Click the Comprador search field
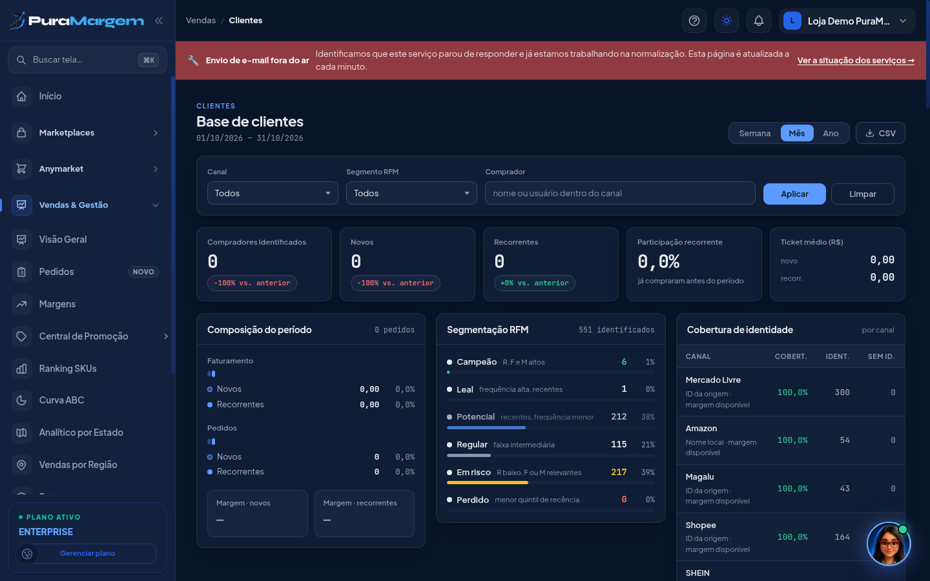 tap(620, 193)
